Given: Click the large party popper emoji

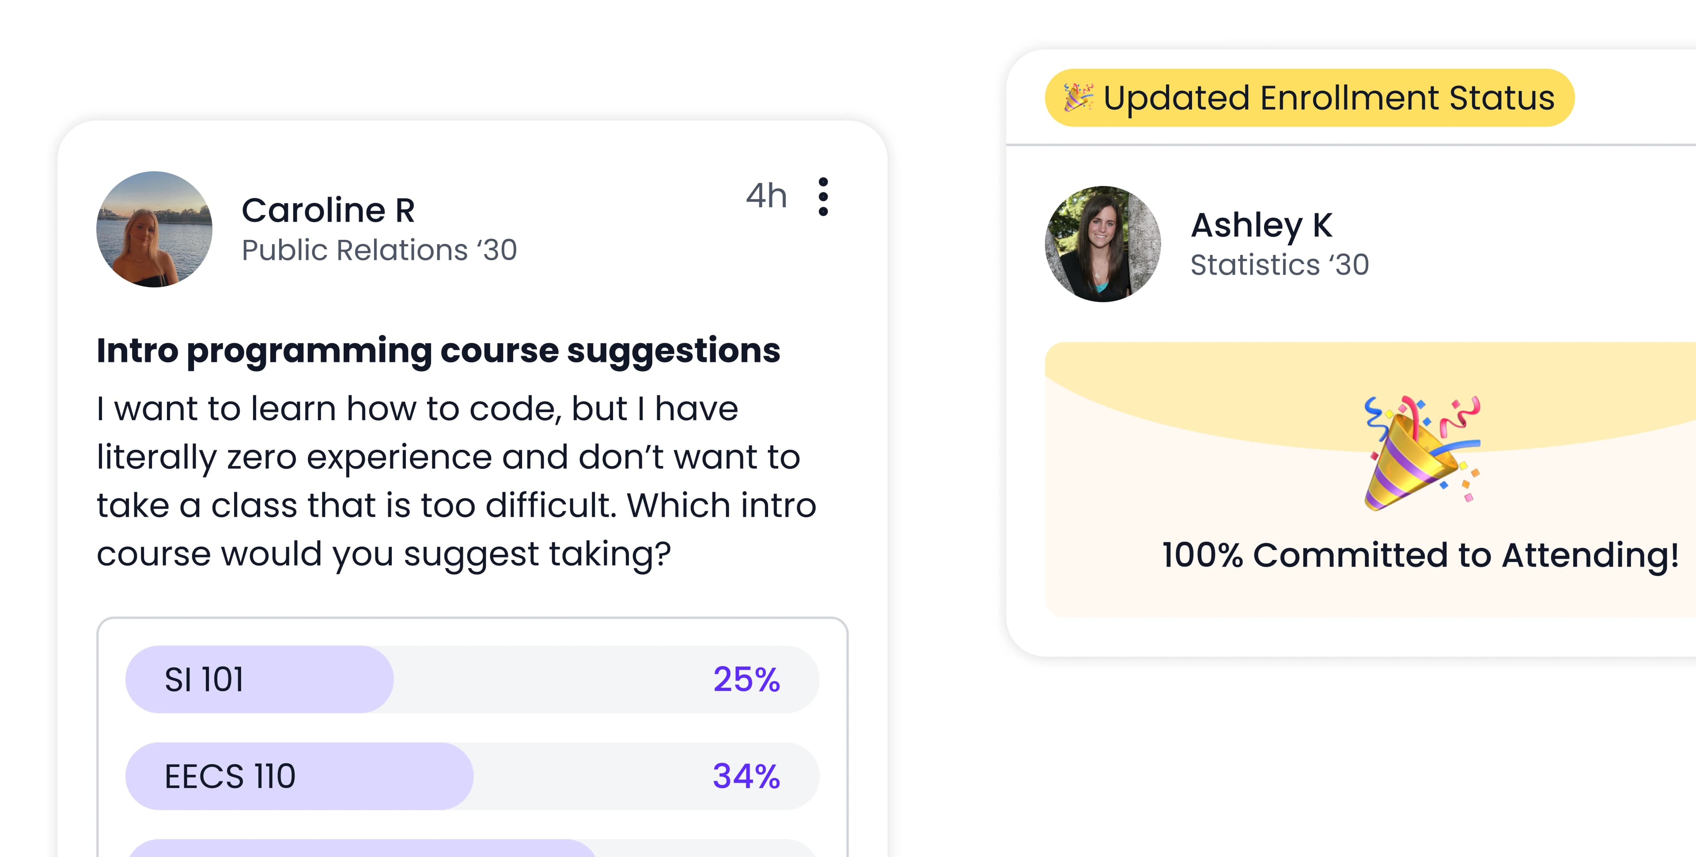Looking at the screenshot, I should (1421, 453).
